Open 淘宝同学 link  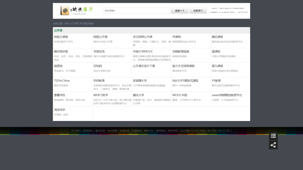click(x=59, y=110)
